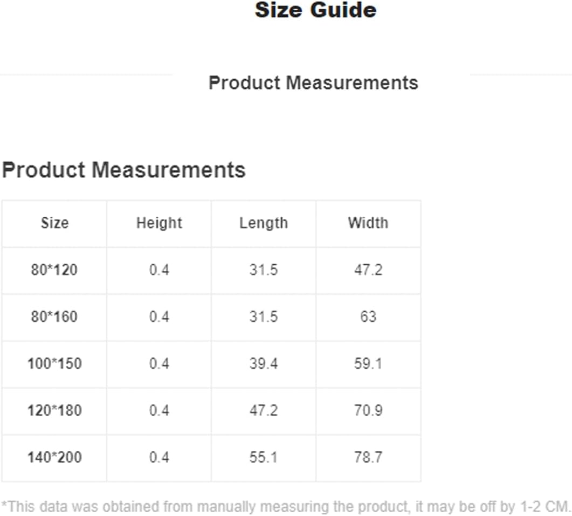
Task: Select the 120*180 size cell
Action: [54, 410]
